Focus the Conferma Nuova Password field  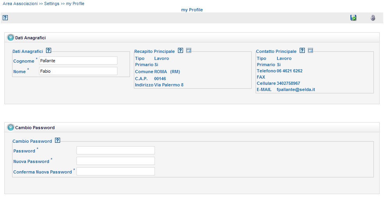(x=116, y=172)
